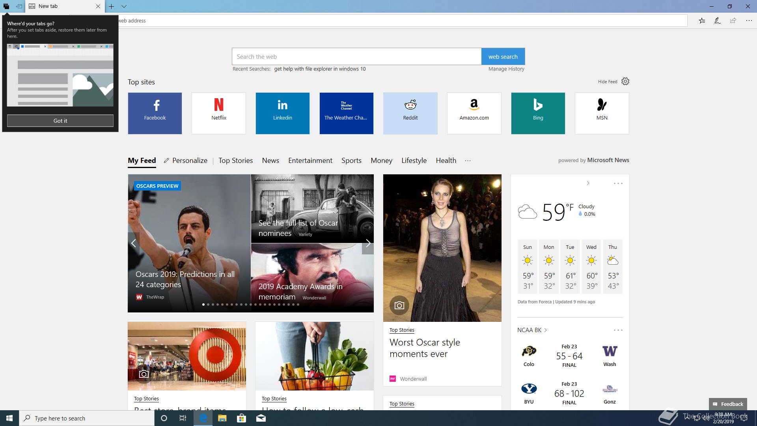Select the My Feed tab
Screen dimensions: 757x426
142,161
